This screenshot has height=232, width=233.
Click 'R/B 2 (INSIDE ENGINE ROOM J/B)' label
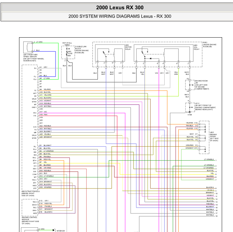pyautogui.click(x=209, y=45)
